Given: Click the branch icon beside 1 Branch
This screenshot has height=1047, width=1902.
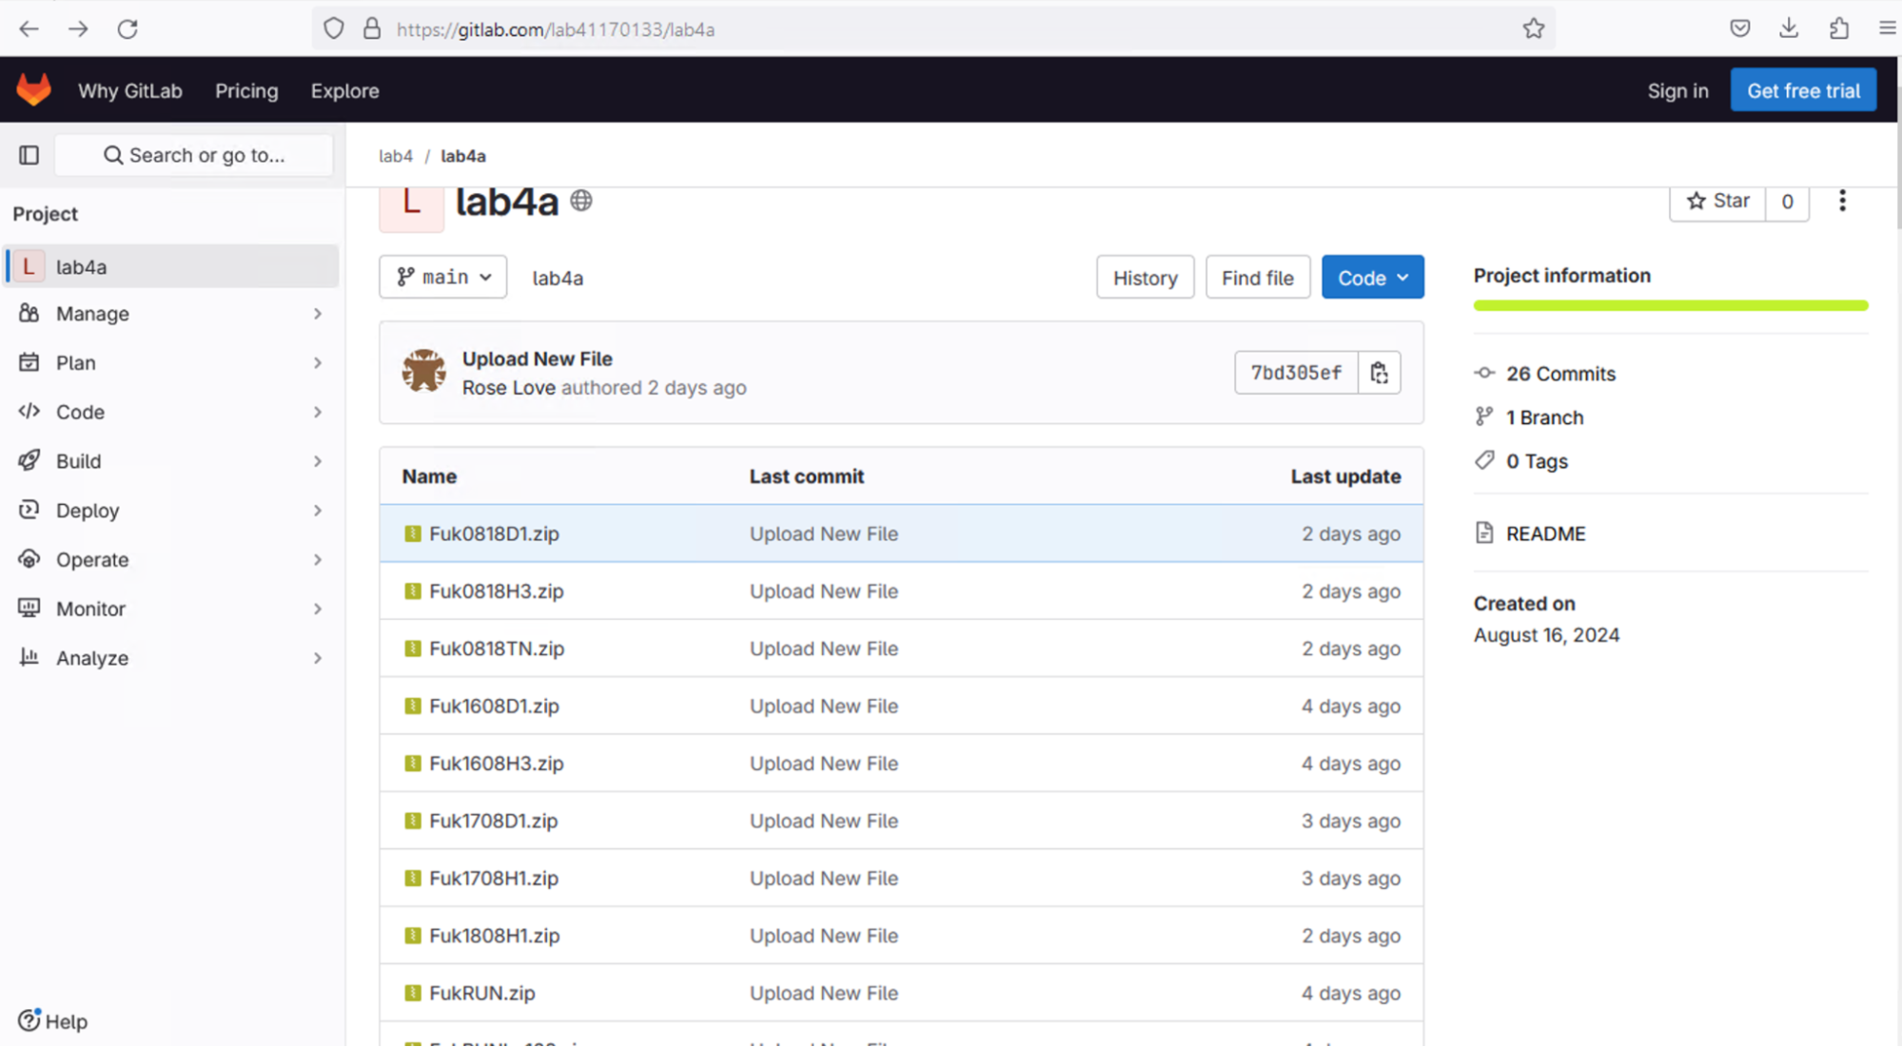Looking at the screenshot, I should click(x=1484, y=417).
